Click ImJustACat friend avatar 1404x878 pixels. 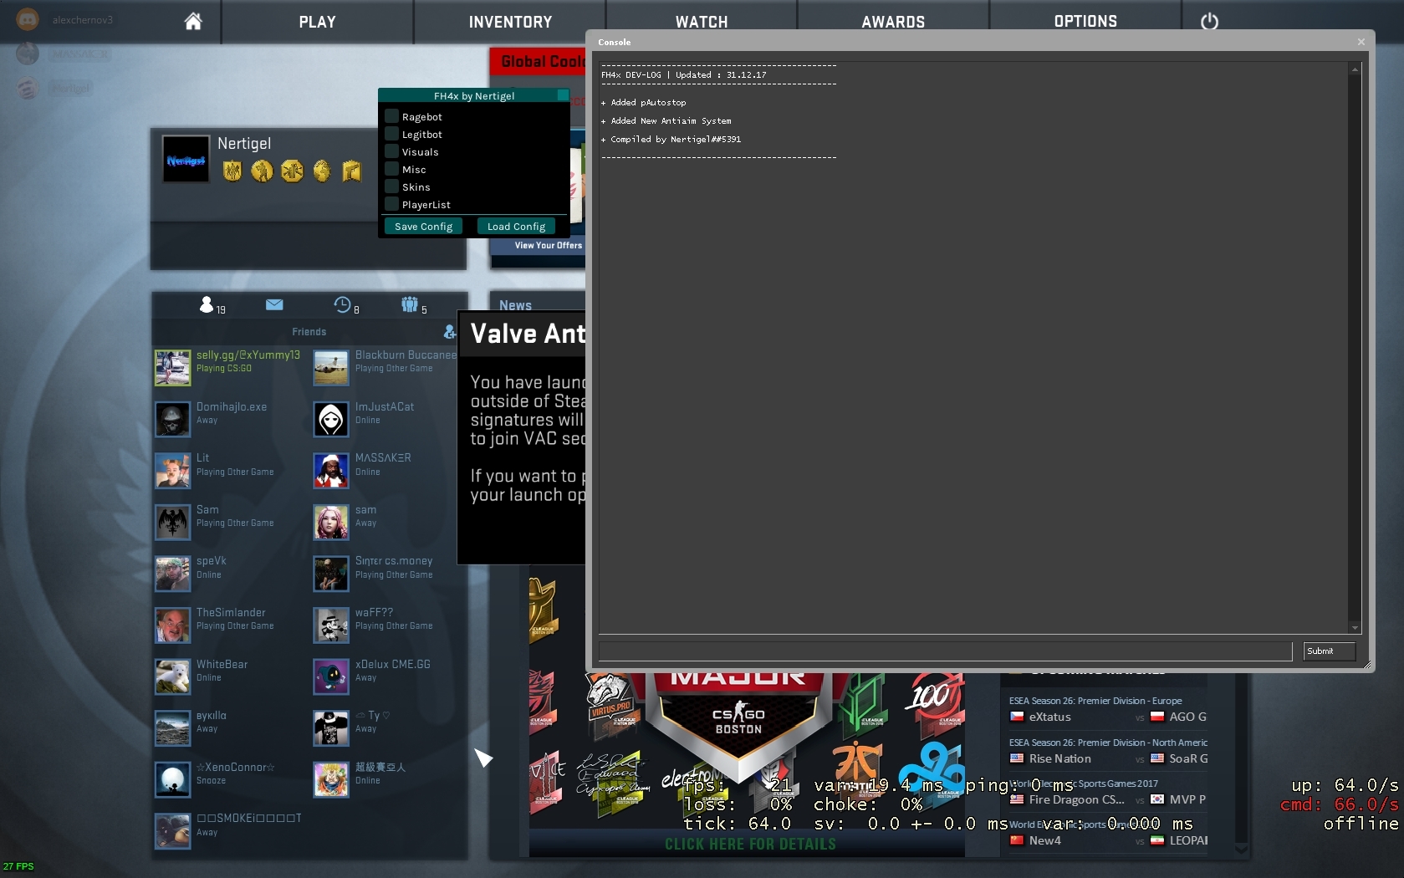pyautogui.click(x=331, y=420)
